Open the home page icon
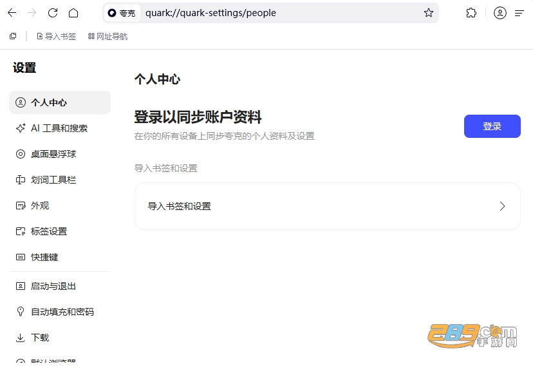533x373 pixels. (x=73, y=13)
